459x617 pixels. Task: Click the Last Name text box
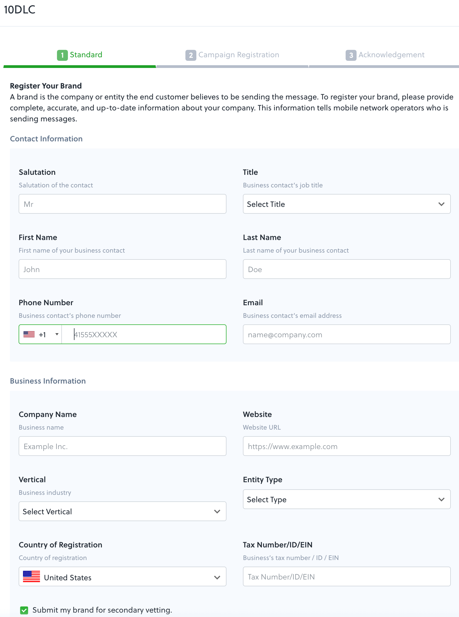click(x=346, y=269)
